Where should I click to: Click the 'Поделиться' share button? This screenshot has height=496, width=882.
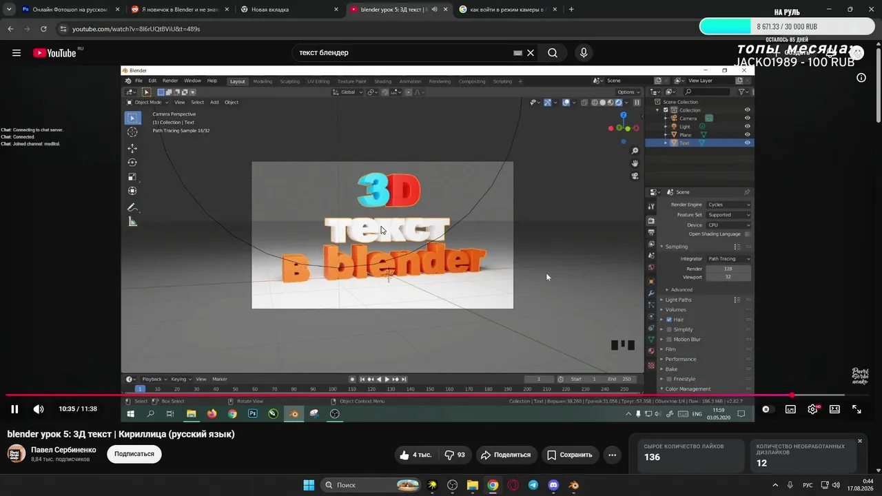point(506,455)
